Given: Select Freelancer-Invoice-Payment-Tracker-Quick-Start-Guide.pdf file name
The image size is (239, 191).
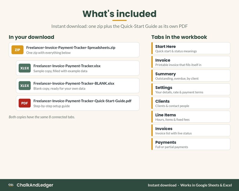Looking at the screenshot, I should (82, 101).
